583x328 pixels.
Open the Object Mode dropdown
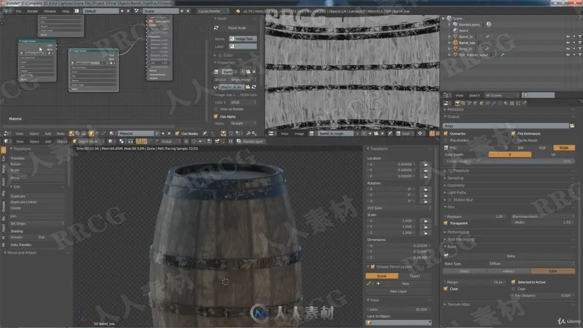click(88, 141)
